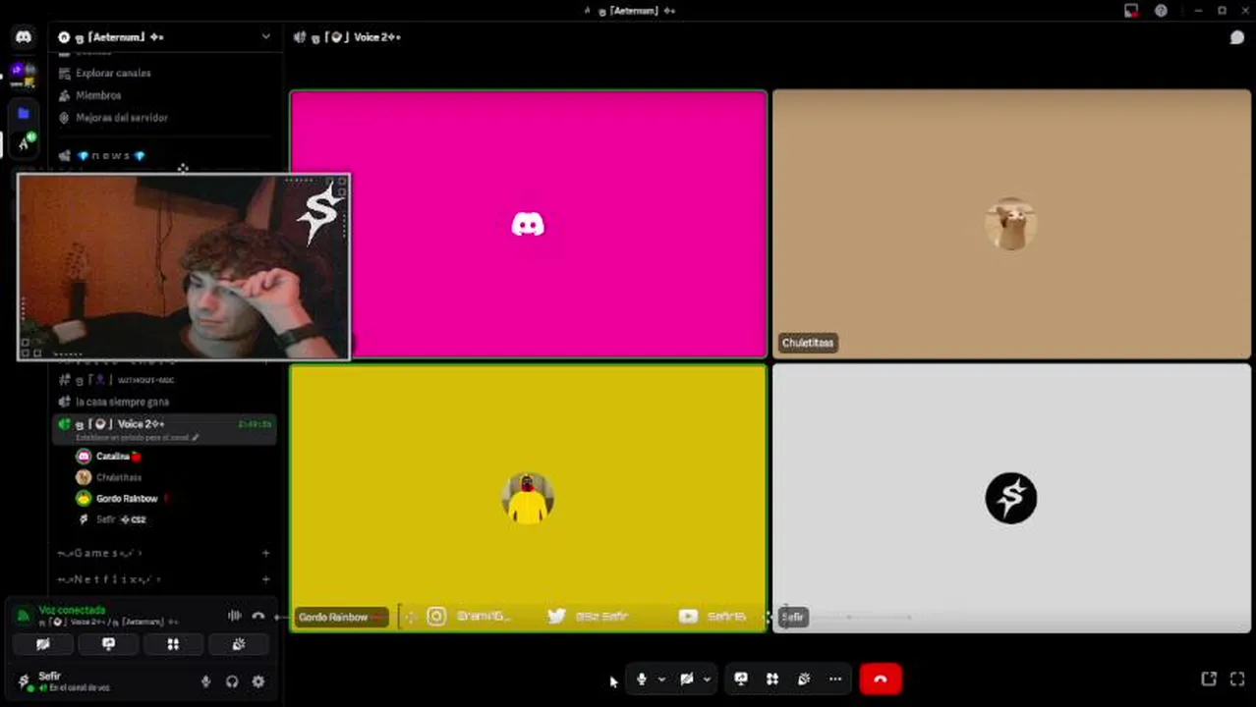Viewport: 1256px width, 707px height.
Task: Select Sefir grey participant tile
Action: [1011, 498]
